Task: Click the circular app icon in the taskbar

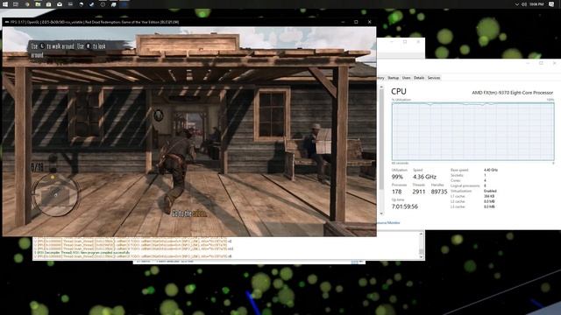Action: (103, 4)
